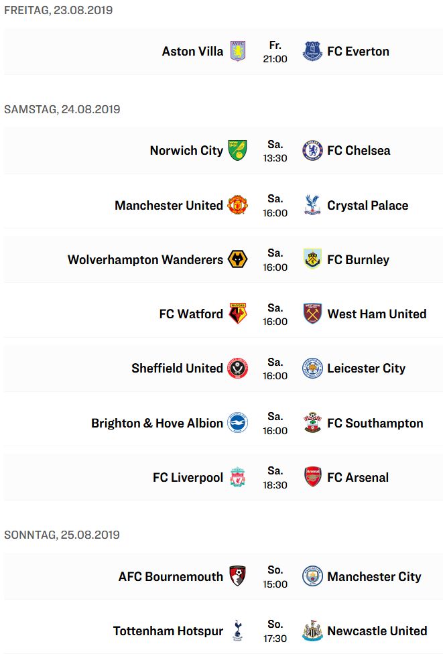Select the West Ham United crest
This screenshot has width=443, height=656.
[x=312, y=314]
